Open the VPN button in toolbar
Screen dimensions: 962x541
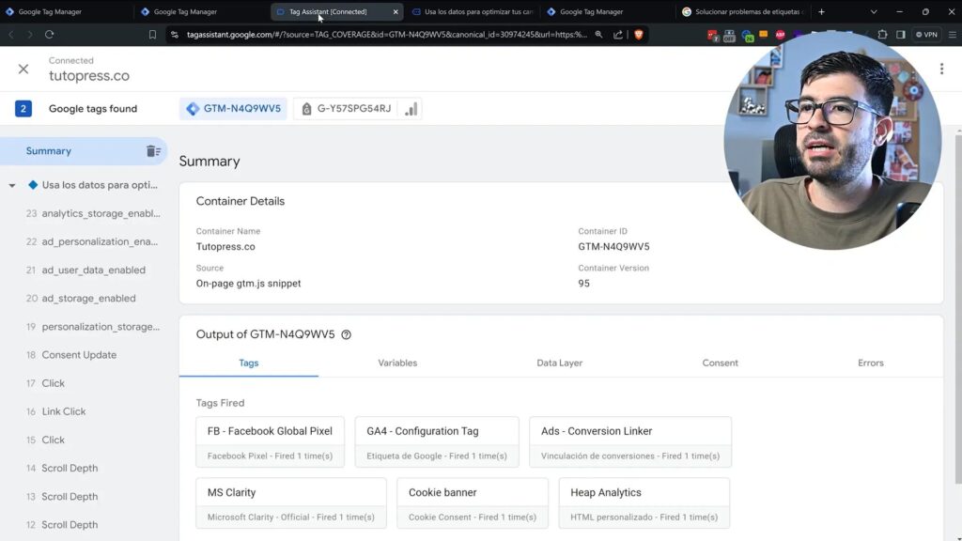(x=926, y=35)
